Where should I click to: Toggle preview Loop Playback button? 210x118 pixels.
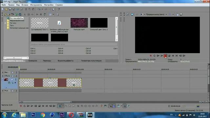154,56
